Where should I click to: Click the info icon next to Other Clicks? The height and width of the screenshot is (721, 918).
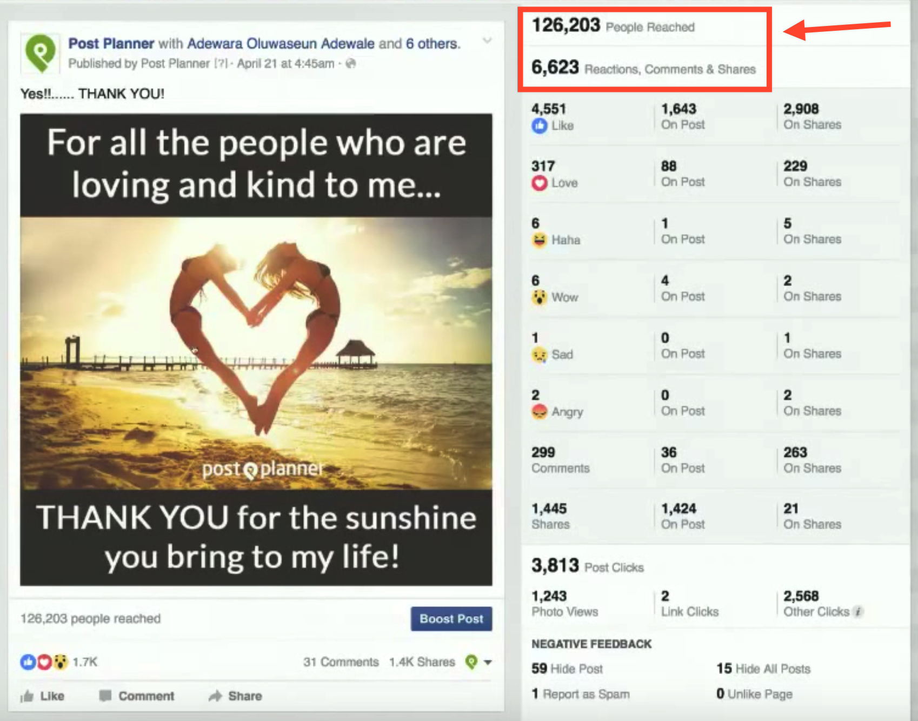(x=858, y=612)
